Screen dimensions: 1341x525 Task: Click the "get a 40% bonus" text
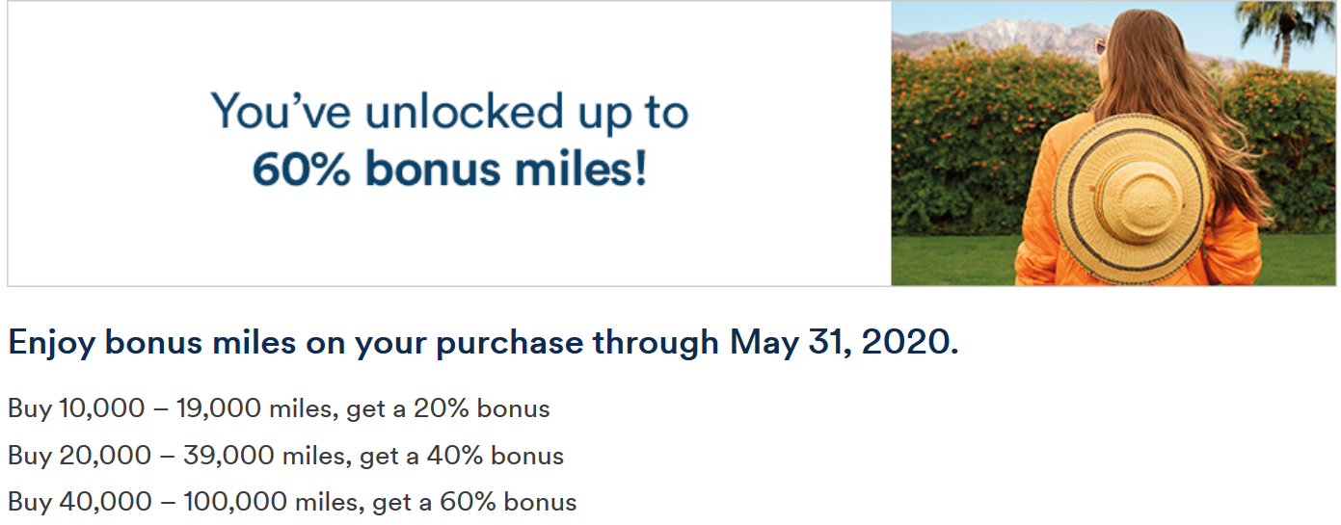[x=462, y=455]
